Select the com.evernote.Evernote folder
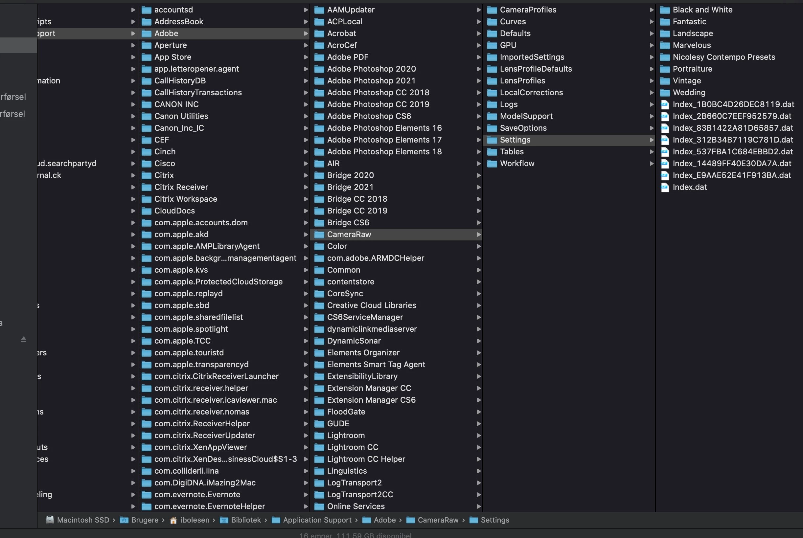 coord(197,494)
